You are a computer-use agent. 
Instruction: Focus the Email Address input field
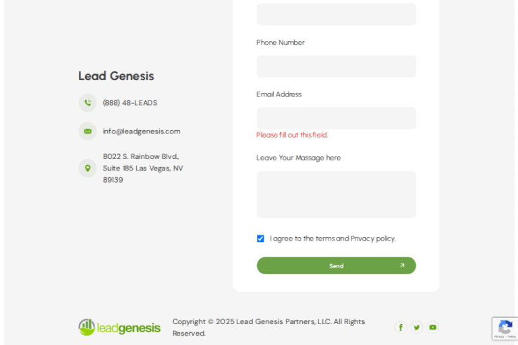pyautogui.click(x=336, y=118)
